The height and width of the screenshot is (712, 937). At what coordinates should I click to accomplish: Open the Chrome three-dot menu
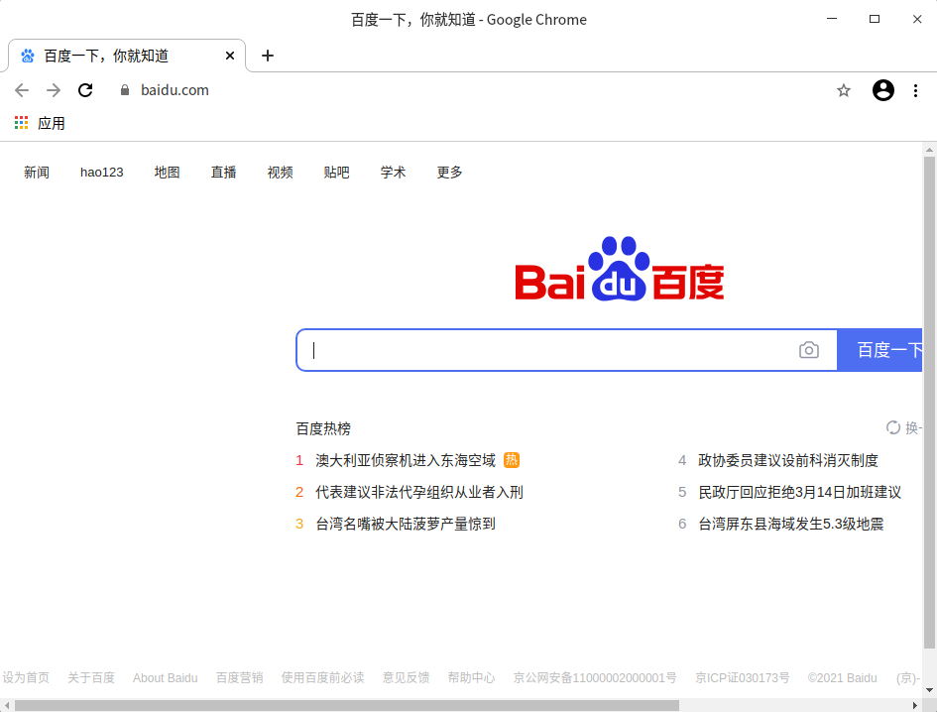tap(915, 91)
